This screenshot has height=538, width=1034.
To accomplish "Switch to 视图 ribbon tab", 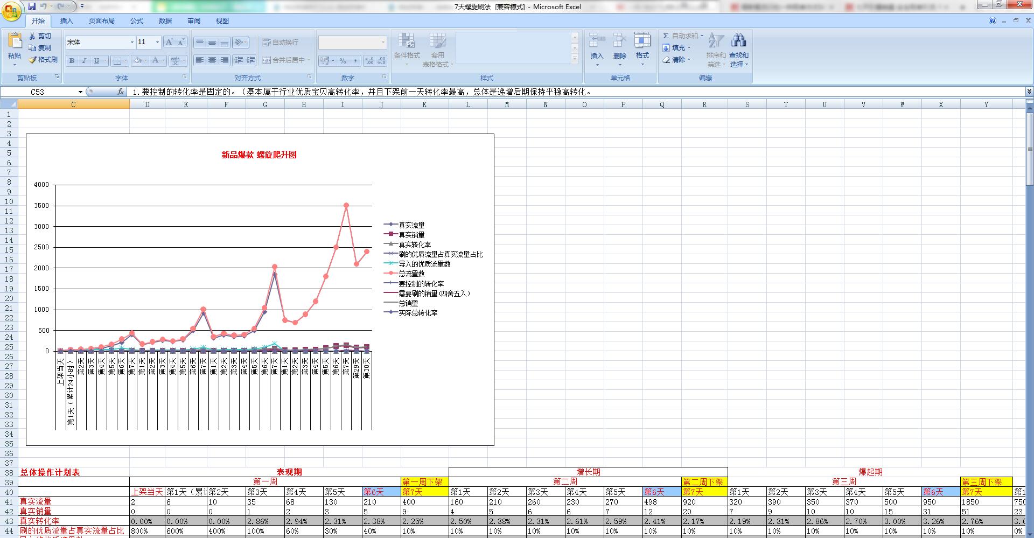I will pyautogui.click(x=222, y=21).
